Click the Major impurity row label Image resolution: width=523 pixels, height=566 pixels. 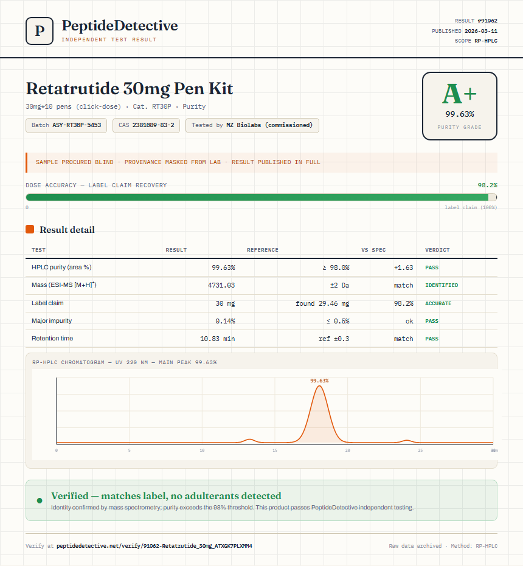pos(52,320)
